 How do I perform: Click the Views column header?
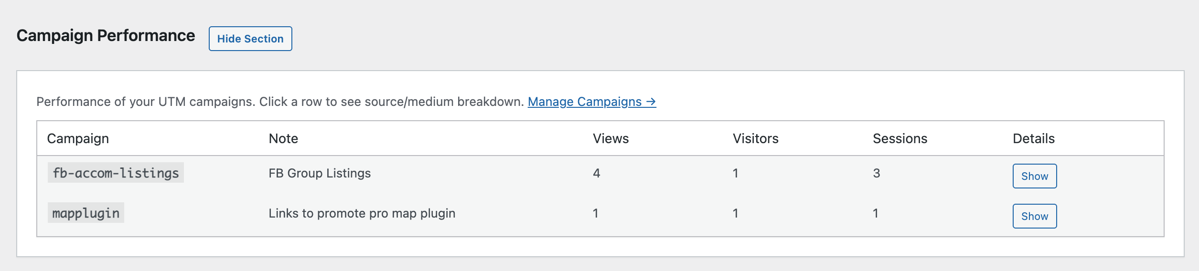(610, 138)
